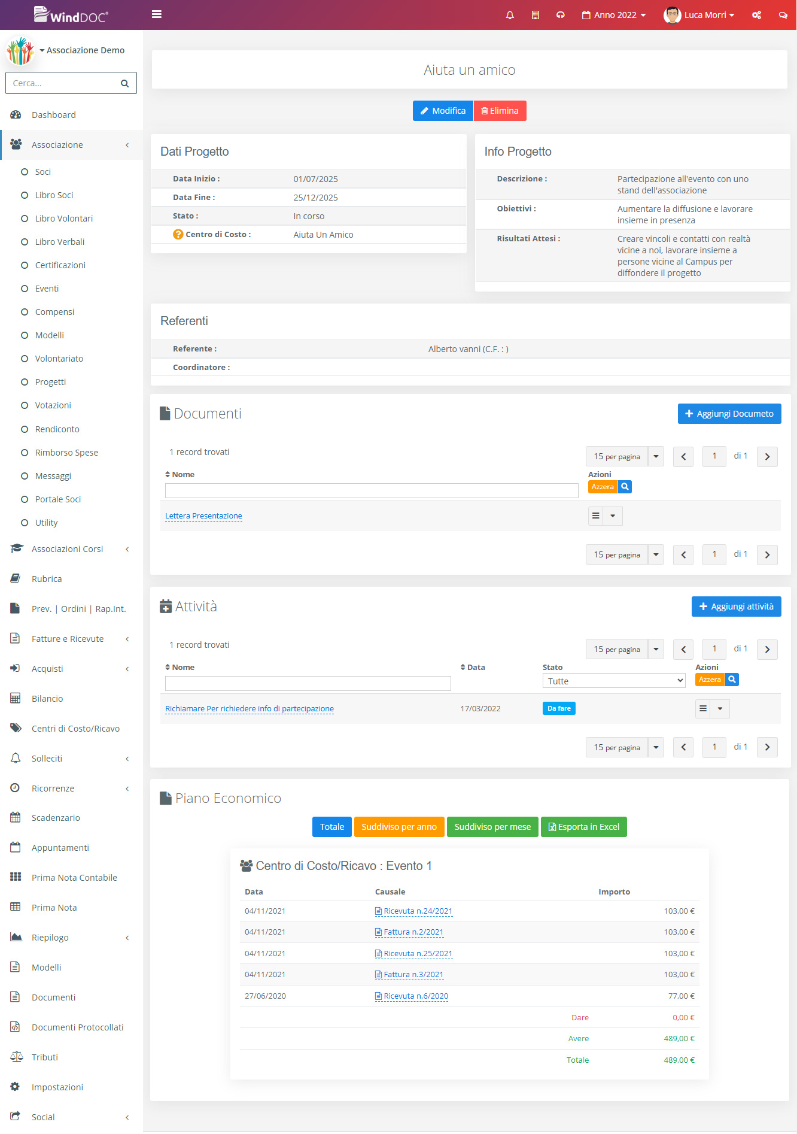Switch Piano Economico to Suddiviso per anno
Image resolution: width=797 pixels, height=1134 pixels.
(399, 827)
